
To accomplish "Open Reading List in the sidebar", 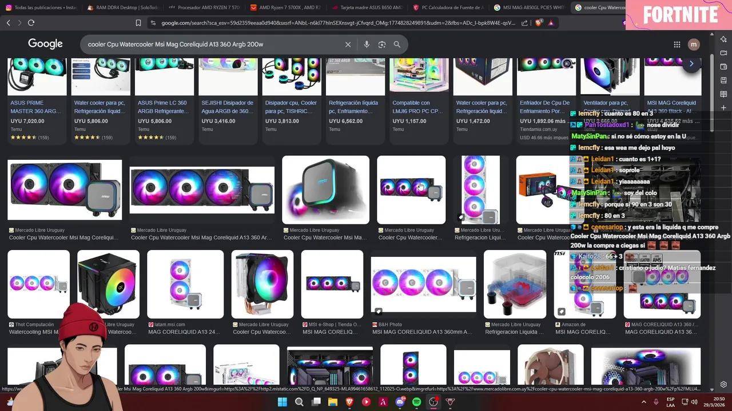I will point(723,94).
